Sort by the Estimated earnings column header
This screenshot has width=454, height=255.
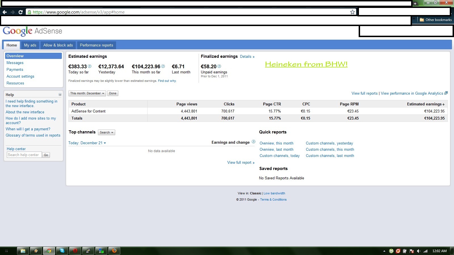point(426,104)
